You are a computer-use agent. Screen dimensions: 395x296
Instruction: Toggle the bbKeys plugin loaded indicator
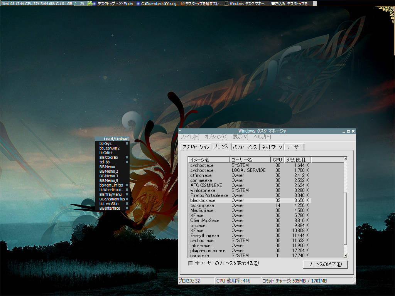[127, 144]
